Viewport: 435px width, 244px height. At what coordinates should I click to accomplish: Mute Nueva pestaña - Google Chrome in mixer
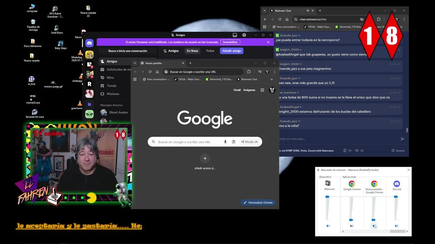(x=374, y=226)
